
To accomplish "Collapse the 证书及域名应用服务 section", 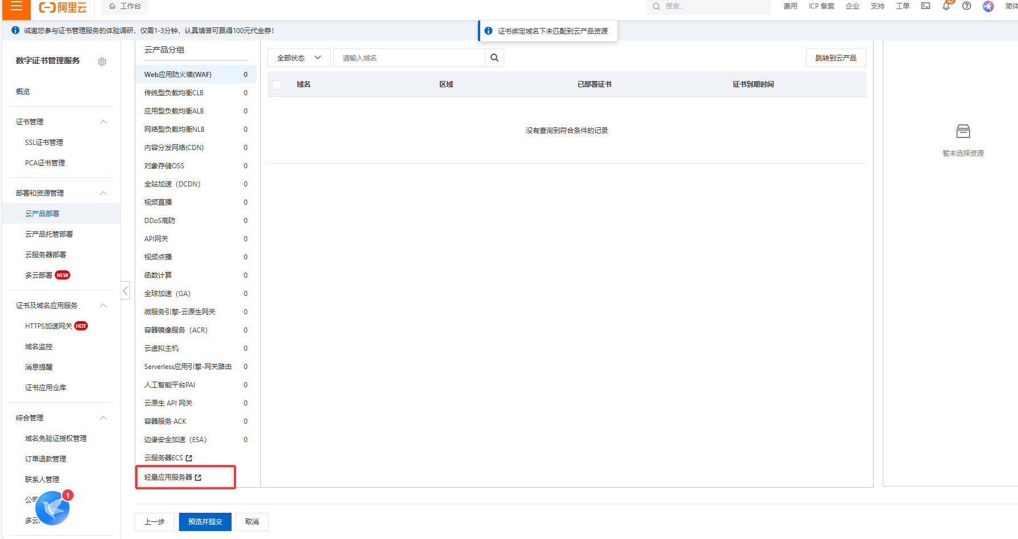I will pos(103,306).
